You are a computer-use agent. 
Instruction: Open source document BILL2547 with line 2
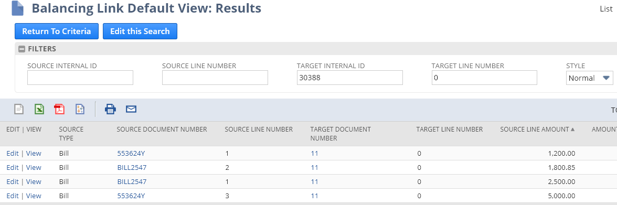132,168
